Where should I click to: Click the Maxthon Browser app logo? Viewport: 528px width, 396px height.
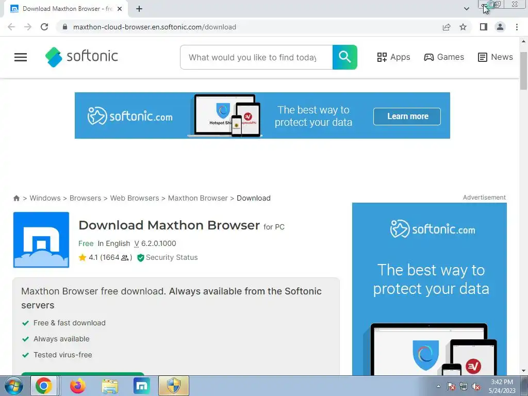41,240
